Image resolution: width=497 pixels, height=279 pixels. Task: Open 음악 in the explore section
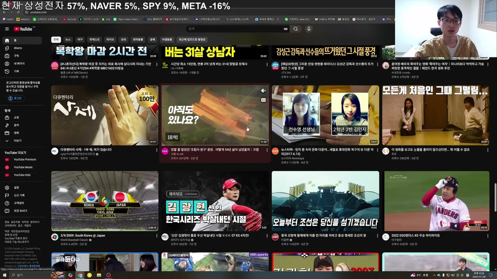click(22, 125)
